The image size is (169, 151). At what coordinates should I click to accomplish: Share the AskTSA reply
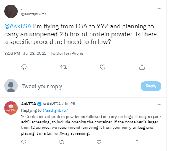pos(137,142)
